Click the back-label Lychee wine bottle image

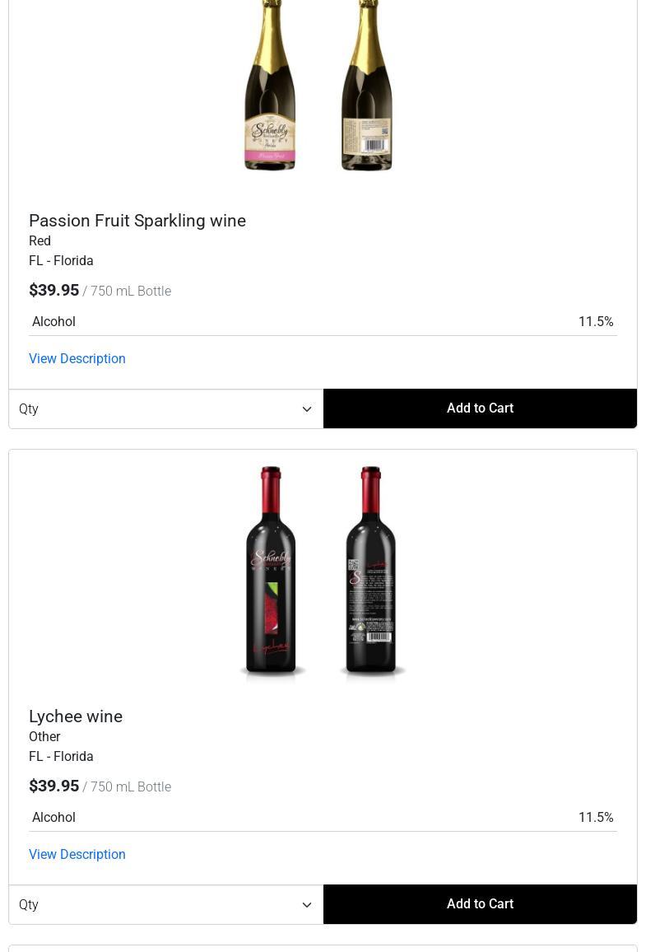tap(371, 572)
